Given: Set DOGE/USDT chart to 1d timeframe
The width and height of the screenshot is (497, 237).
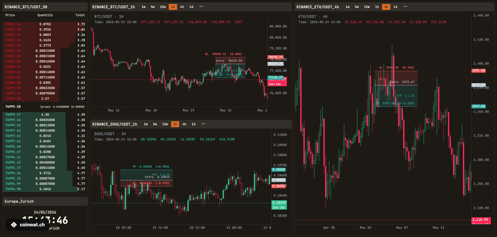Looking at the screenshot, I should [194, 124].
